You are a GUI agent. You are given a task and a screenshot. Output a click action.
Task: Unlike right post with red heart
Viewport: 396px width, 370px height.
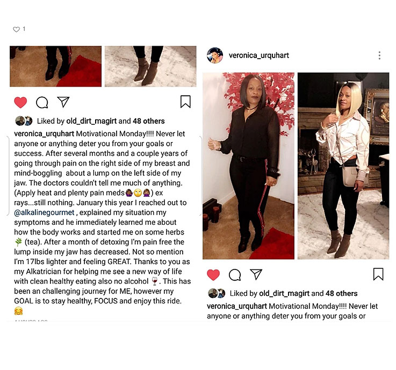coord(213,275)
